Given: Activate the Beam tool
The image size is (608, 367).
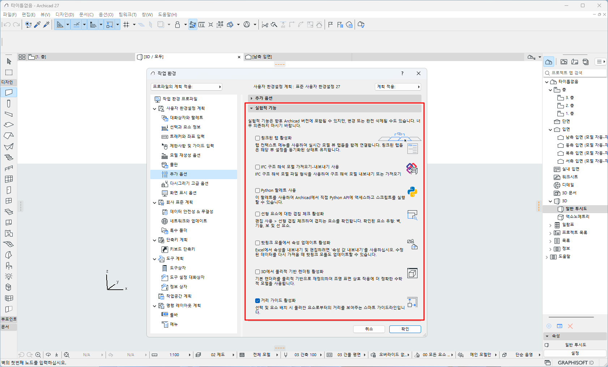Looking at the screenshot, I should pyautogui.click(x=9, y=114).
